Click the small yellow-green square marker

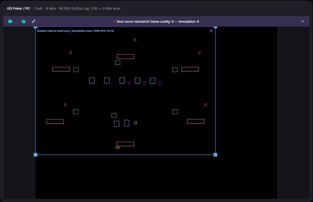[x=135, y=123]
